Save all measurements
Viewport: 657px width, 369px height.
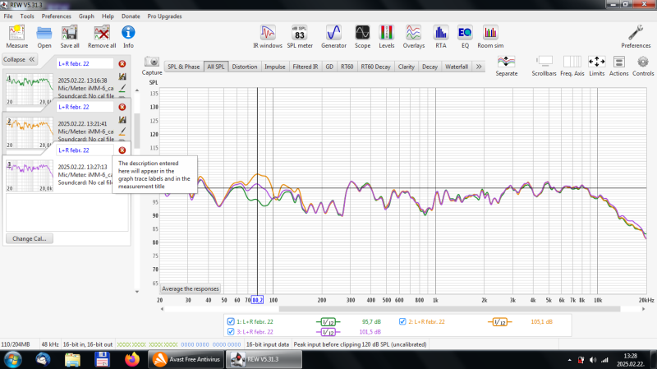pyautogui.click(x=70, y=36)
